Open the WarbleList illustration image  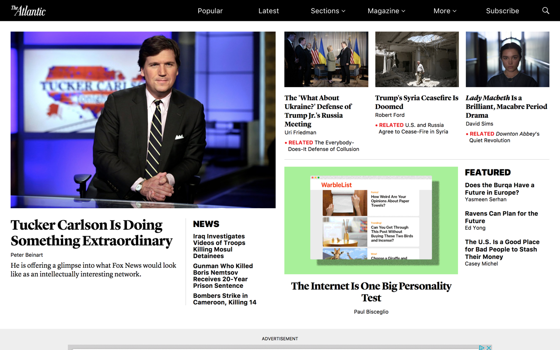coord(371,220)
